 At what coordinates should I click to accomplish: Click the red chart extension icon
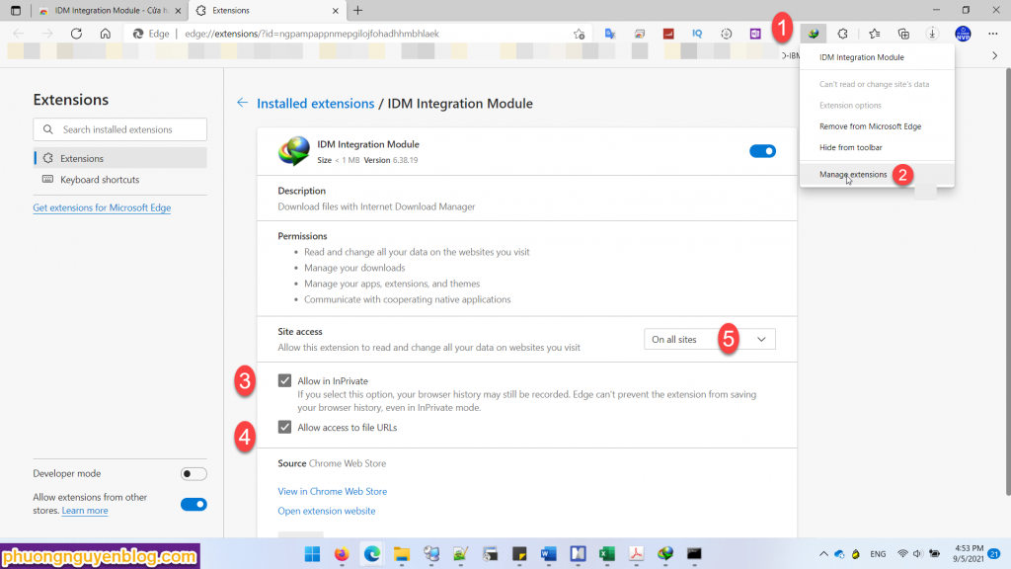(668, 34)
